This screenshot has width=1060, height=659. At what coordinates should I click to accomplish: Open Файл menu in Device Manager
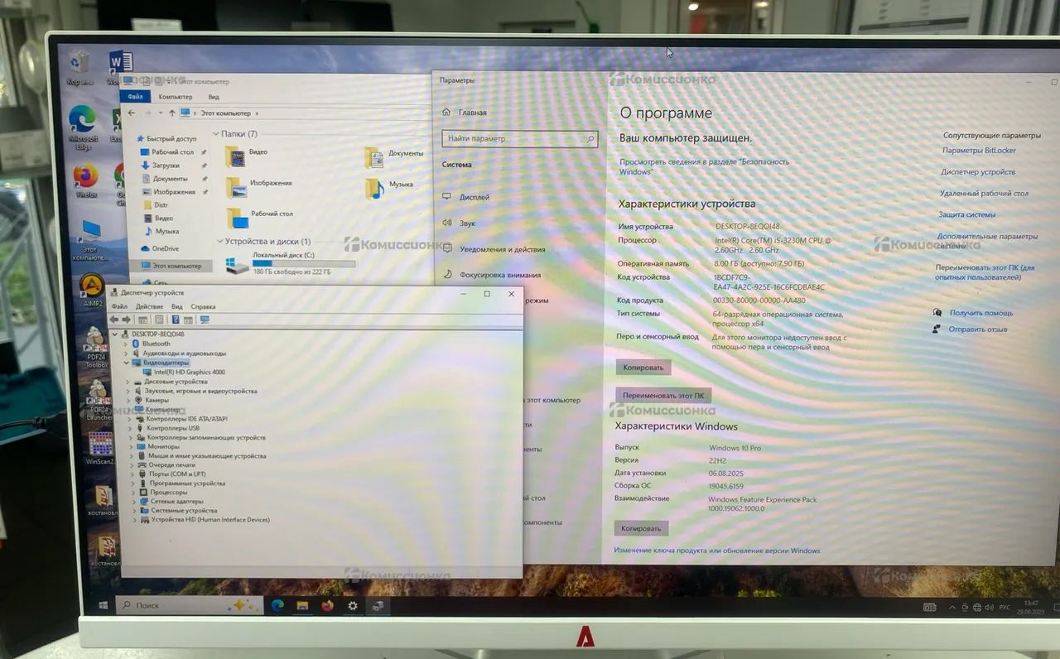click(x=119, y=306)
